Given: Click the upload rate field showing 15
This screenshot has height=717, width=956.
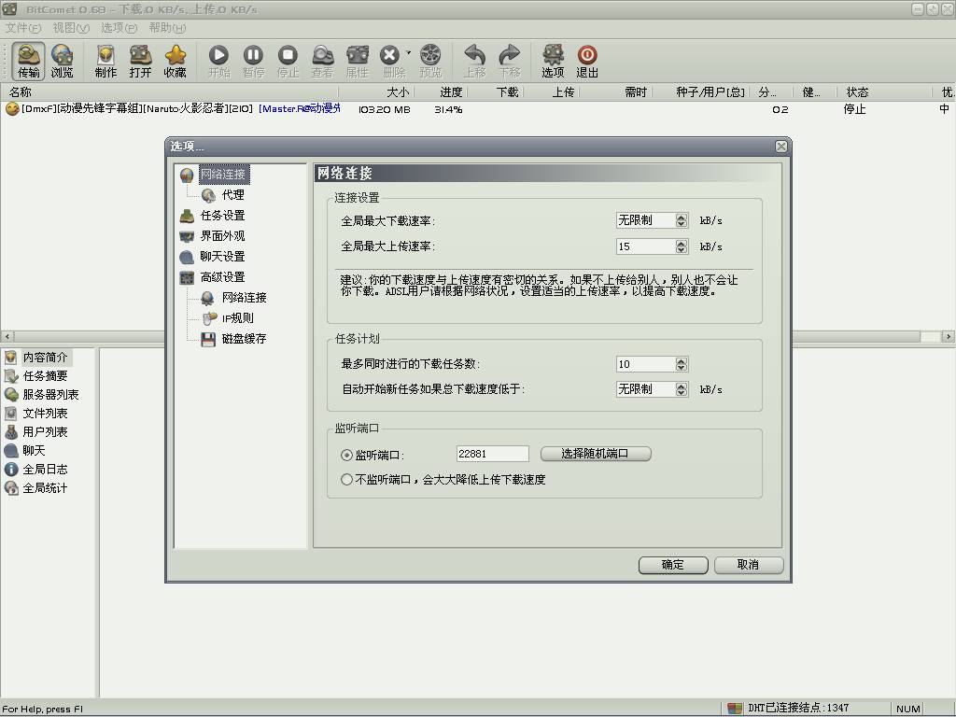Looking at the screenshot, I should click(646, 246).
